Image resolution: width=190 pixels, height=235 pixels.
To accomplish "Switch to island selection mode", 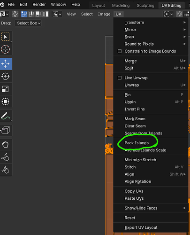I will (46, 14).
